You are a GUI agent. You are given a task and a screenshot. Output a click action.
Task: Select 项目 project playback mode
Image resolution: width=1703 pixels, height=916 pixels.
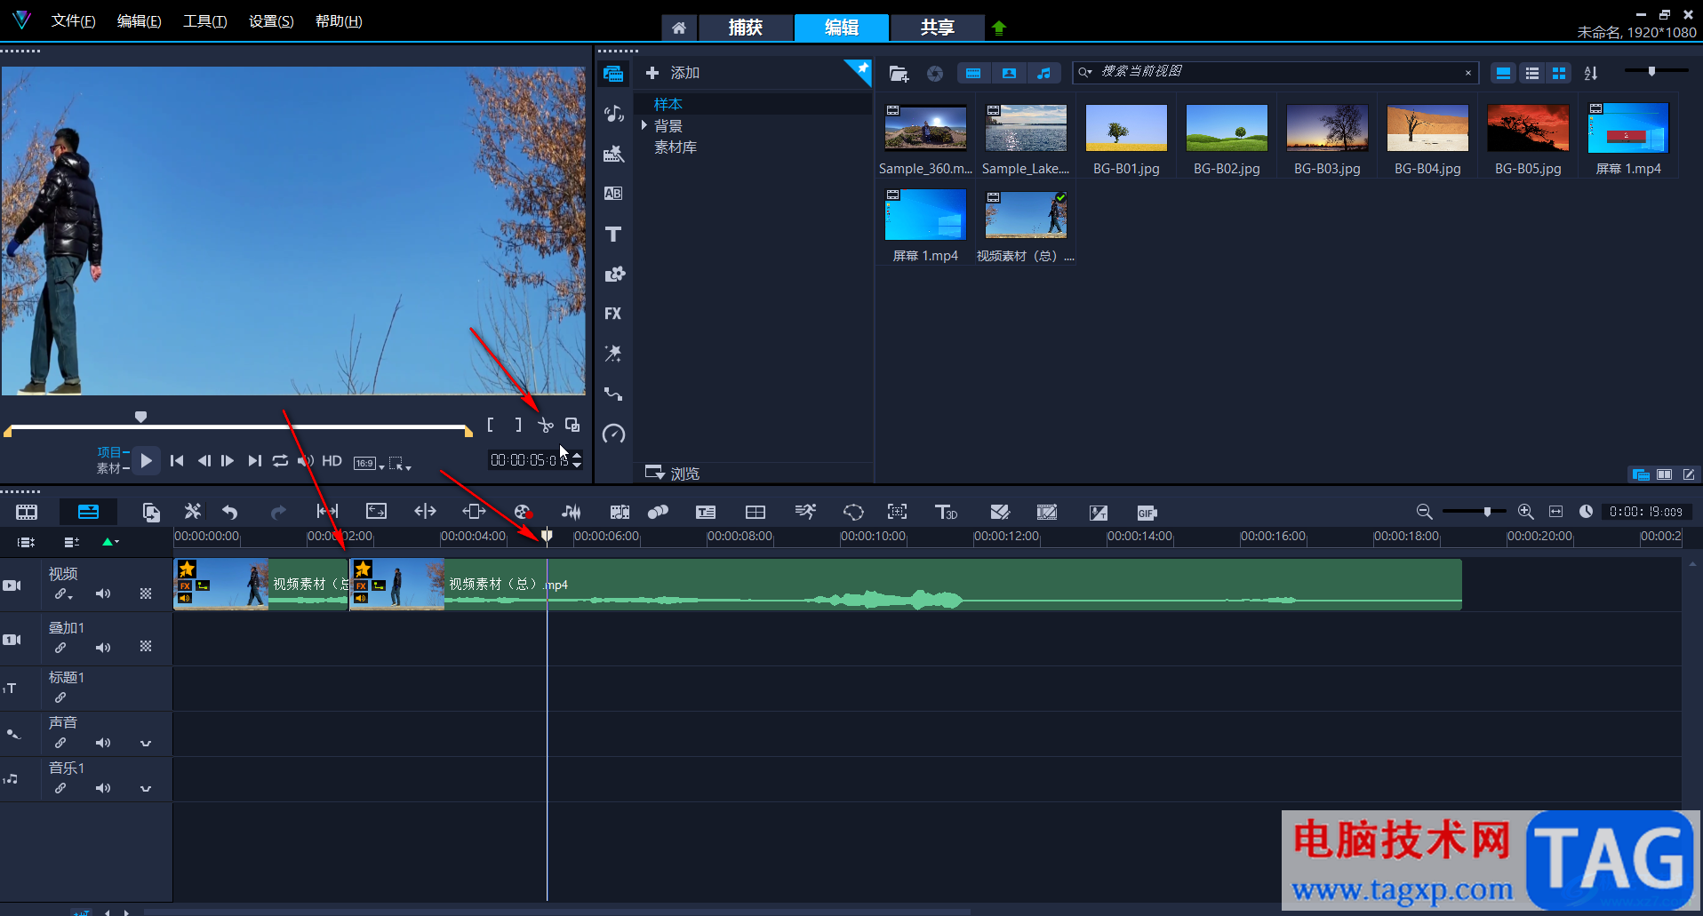coord(111,452)
